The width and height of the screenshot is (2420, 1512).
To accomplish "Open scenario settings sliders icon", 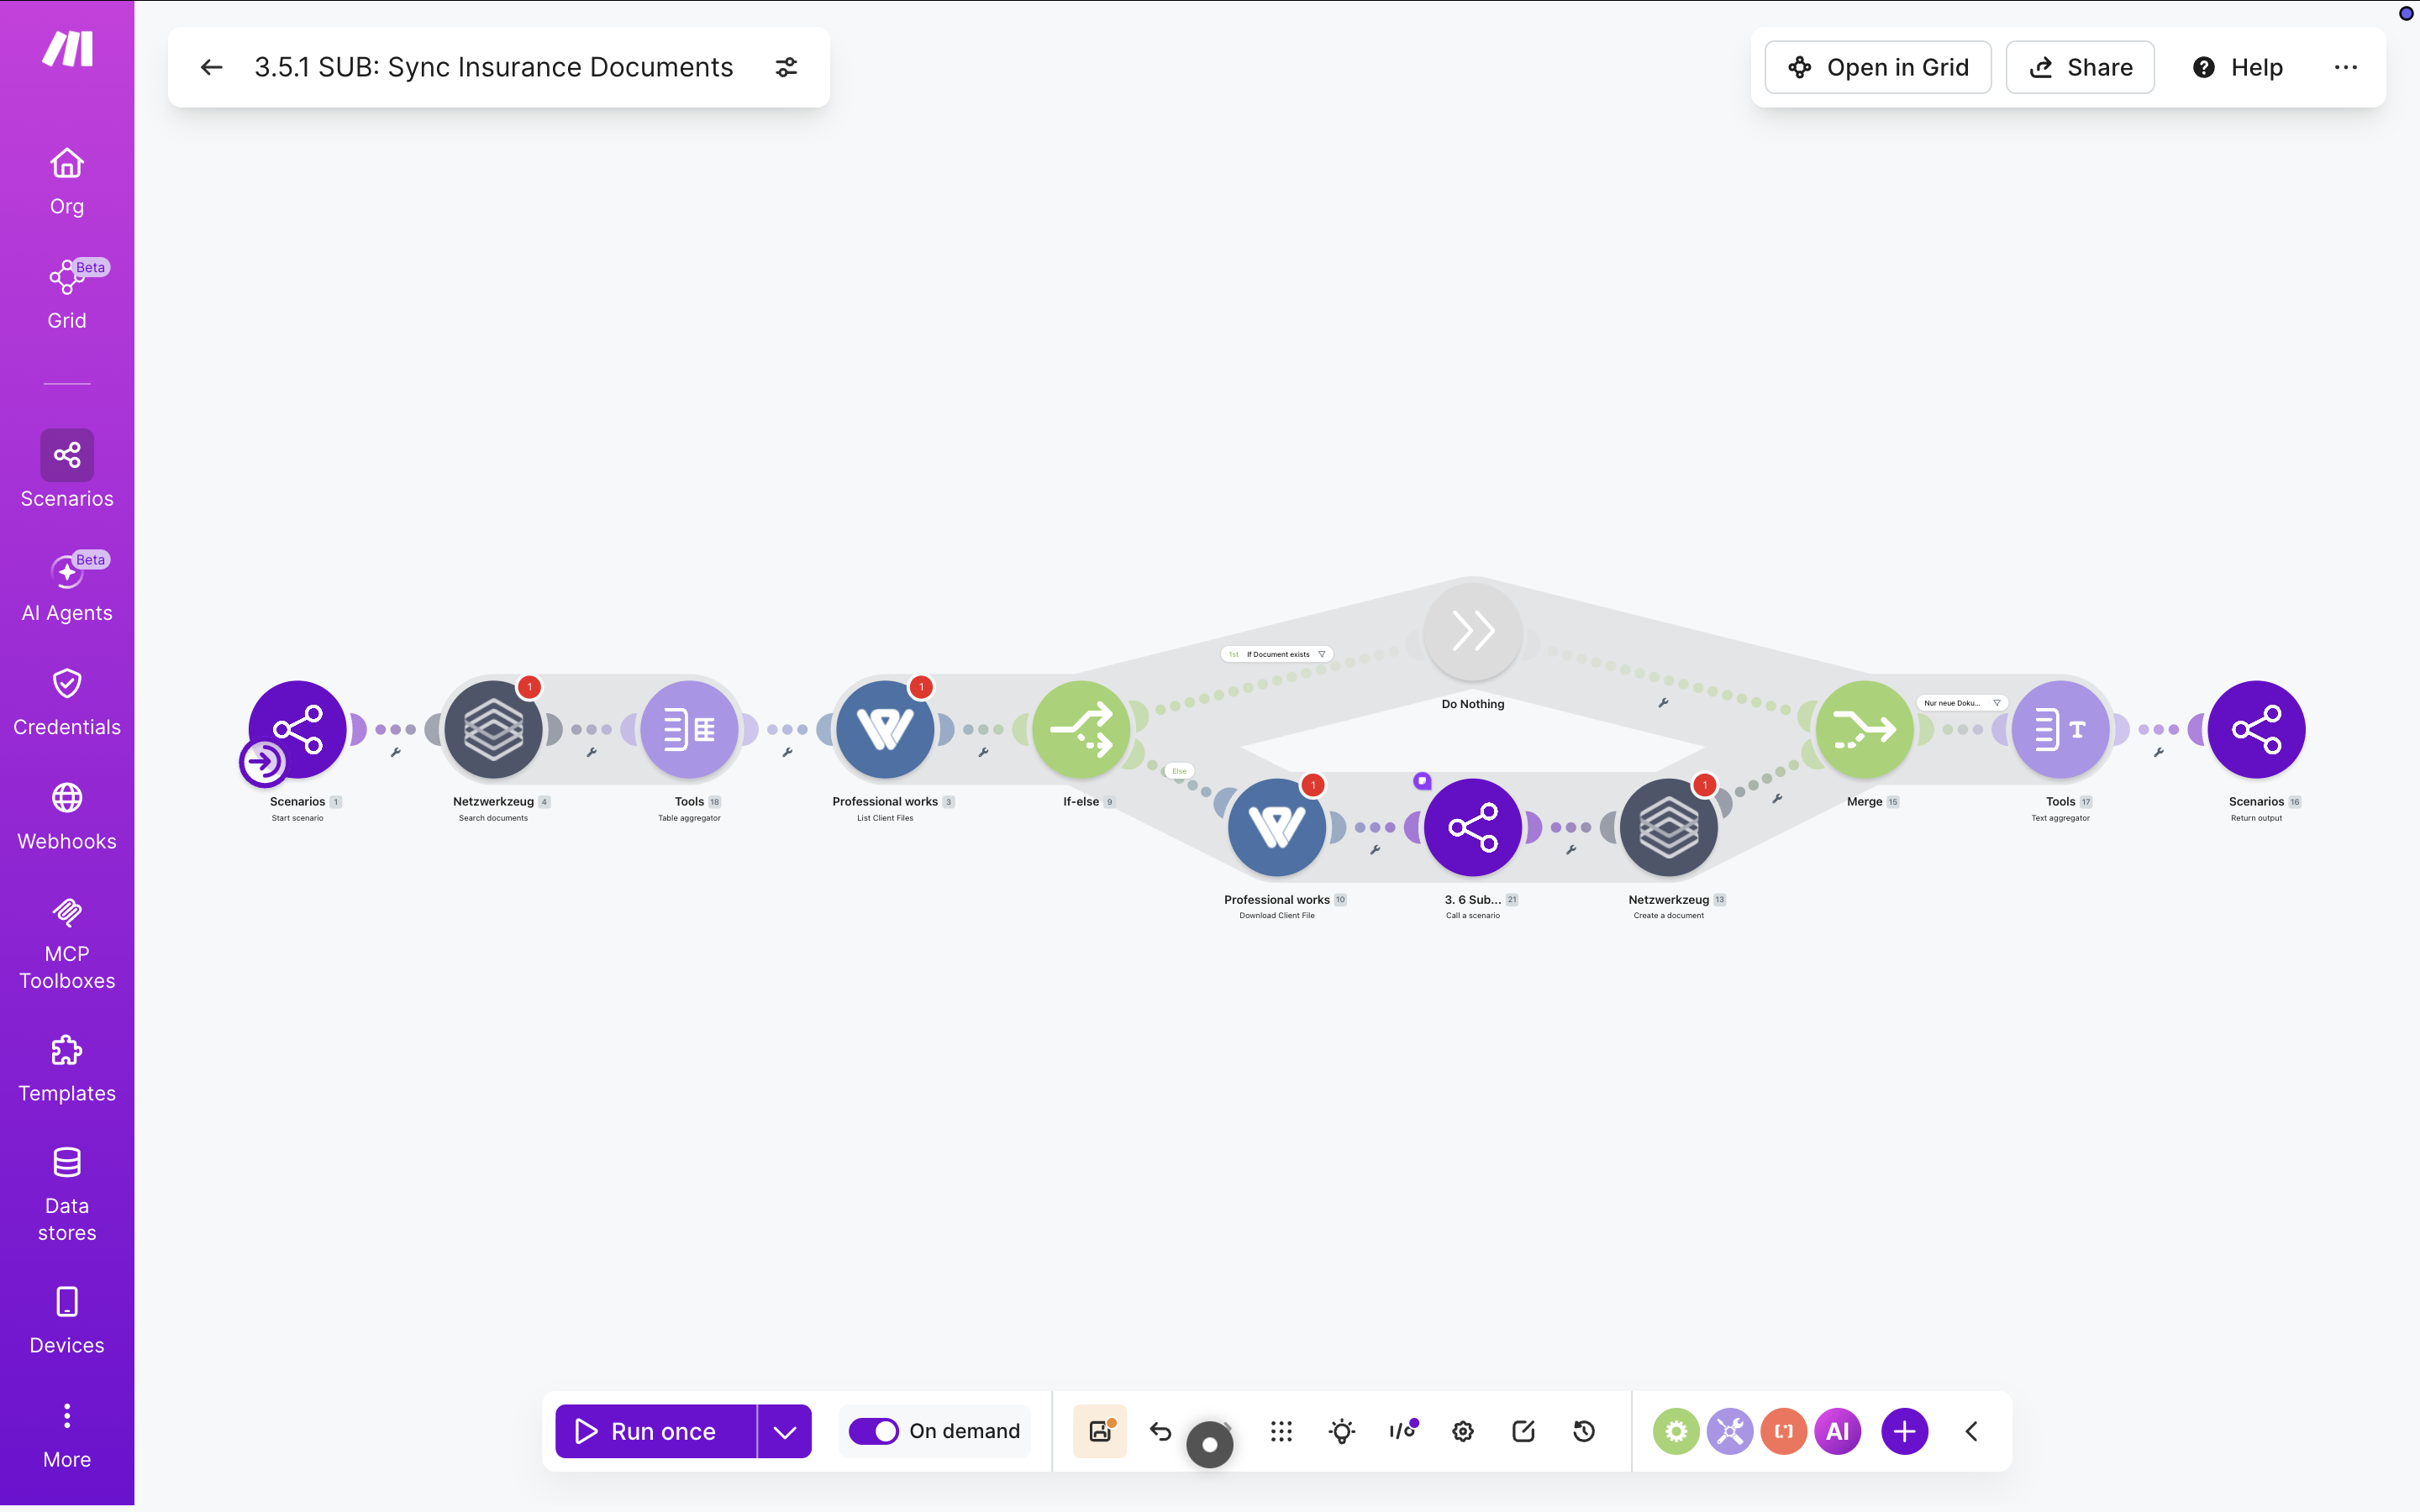I will (786, 67).
